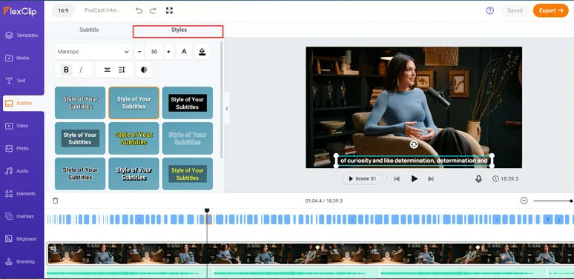Toggle bold formatting
Screen dimensions: 574x279
pos(66,70)
